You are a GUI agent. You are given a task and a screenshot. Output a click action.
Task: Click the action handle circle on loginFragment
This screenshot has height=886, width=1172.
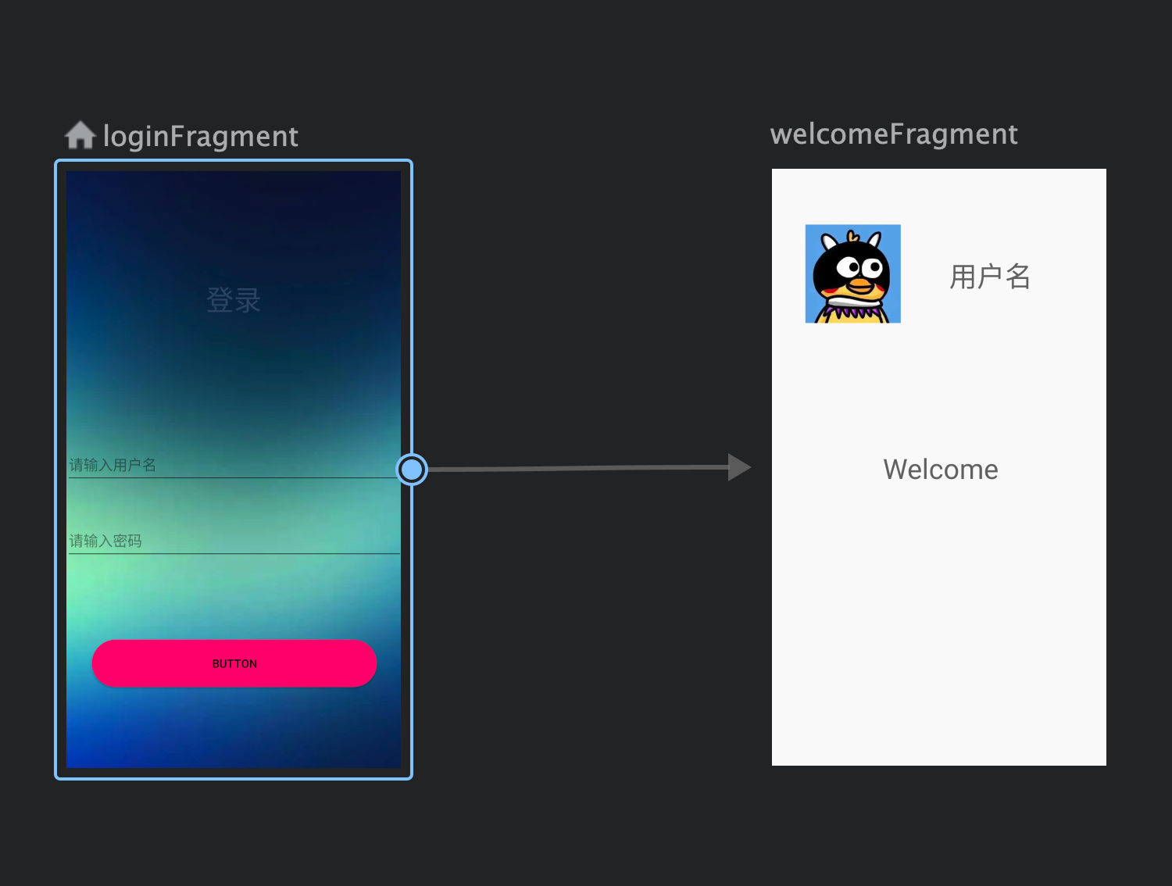coord(412,469)
